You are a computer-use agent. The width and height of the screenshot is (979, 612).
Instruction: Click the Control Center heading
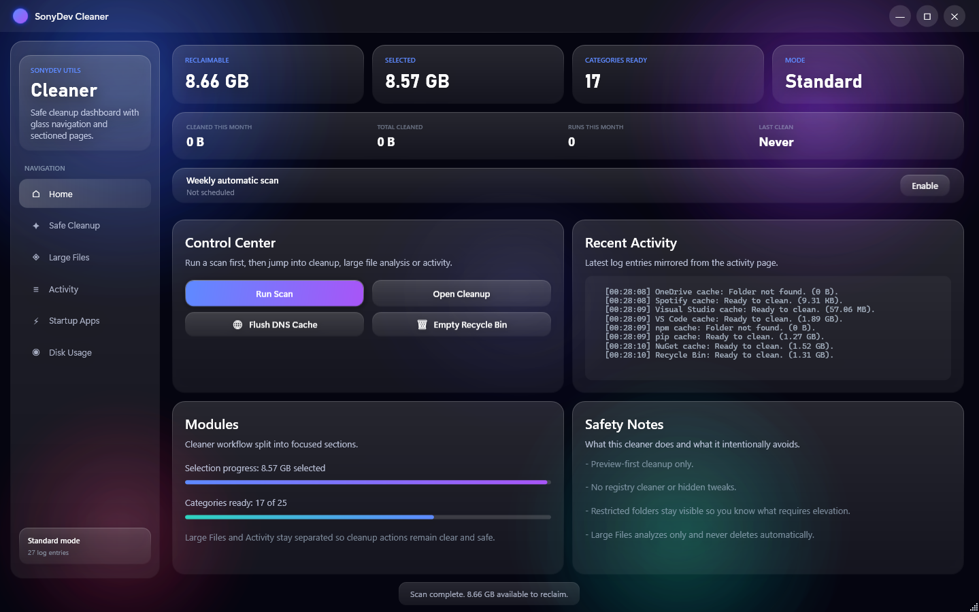230,243
